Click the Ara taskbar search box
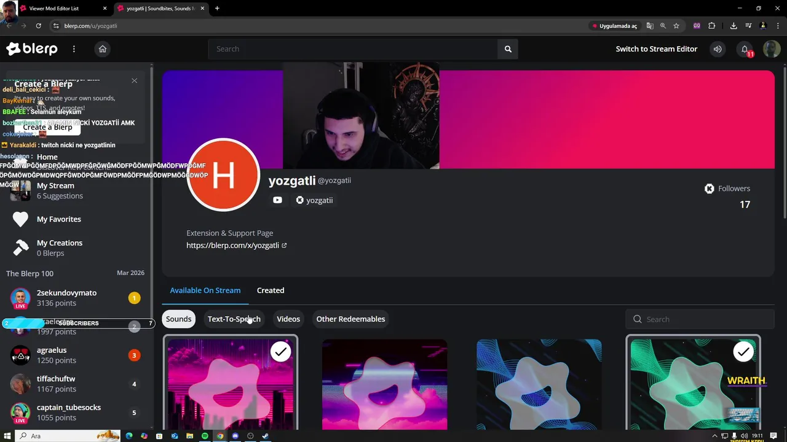This screenshot has height=442, width=787. point(68,436)
